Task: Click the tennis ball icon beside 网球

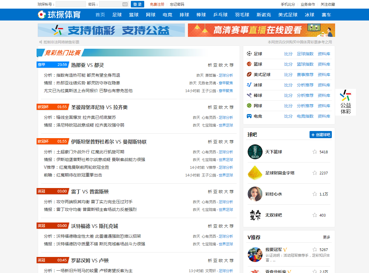Action: [249, 106]
